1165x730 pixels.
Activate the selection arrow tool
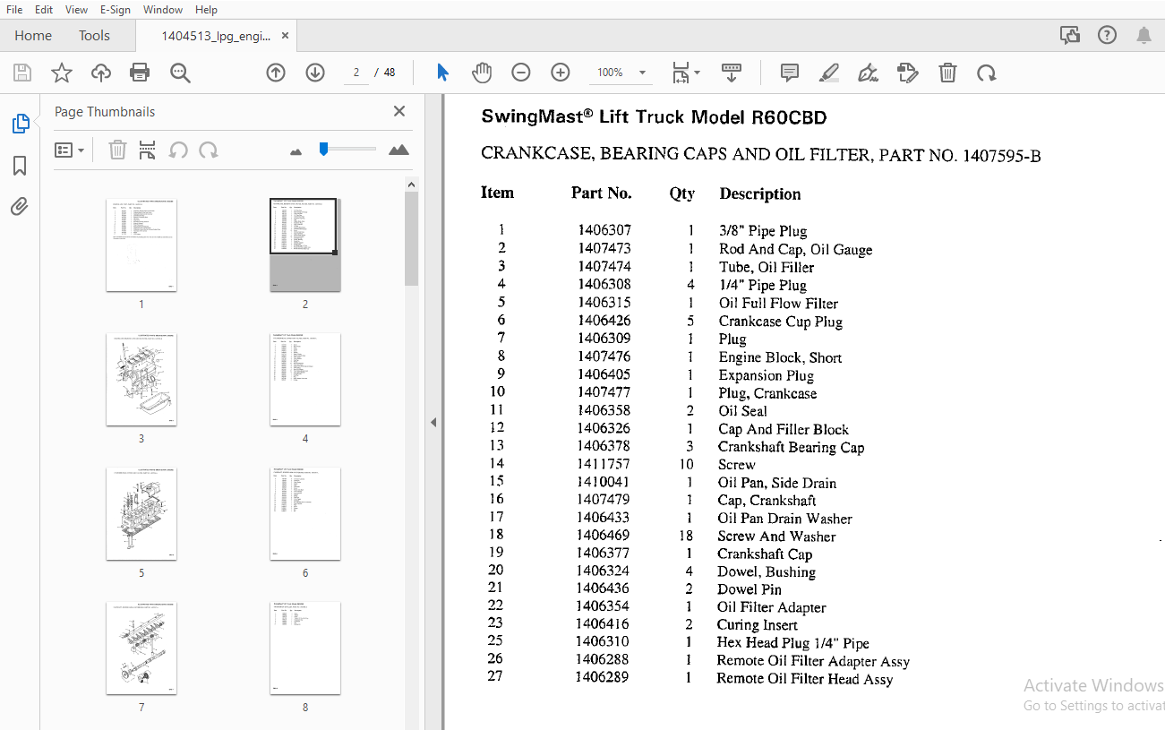coord(442,73)
